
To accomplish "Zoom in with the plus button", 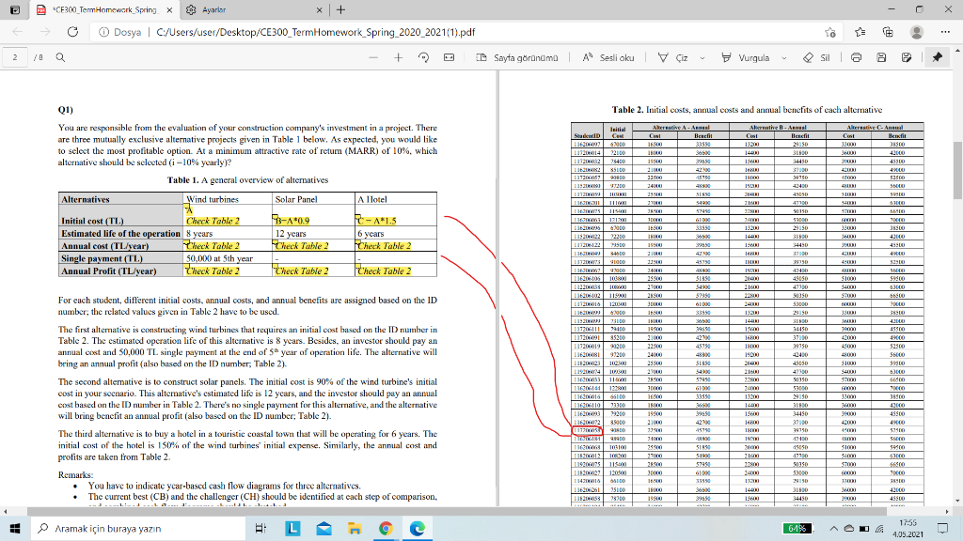I will tap(398, 56).
